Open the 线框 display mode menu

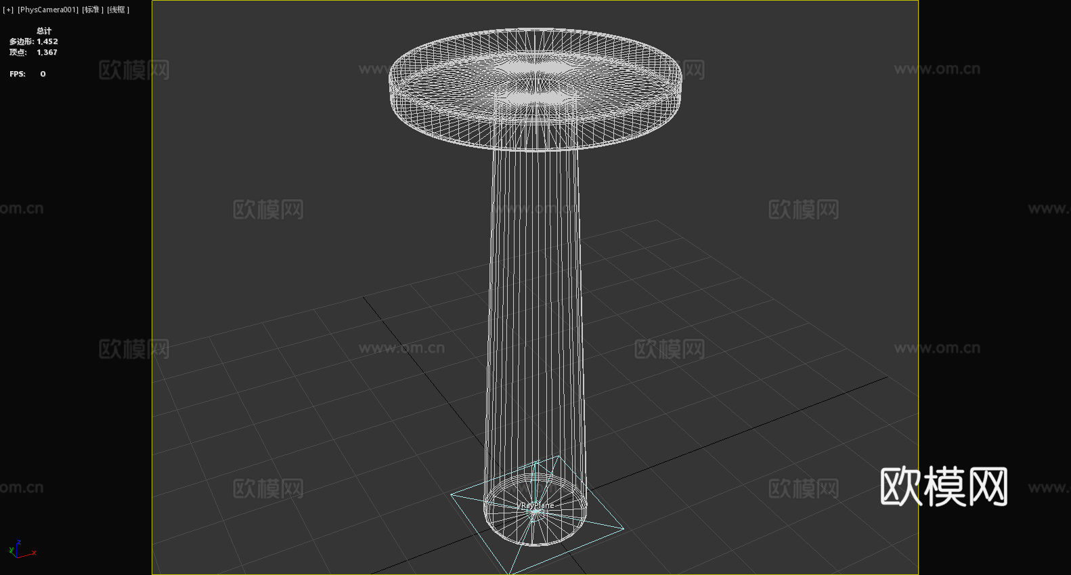coord(118,9)
